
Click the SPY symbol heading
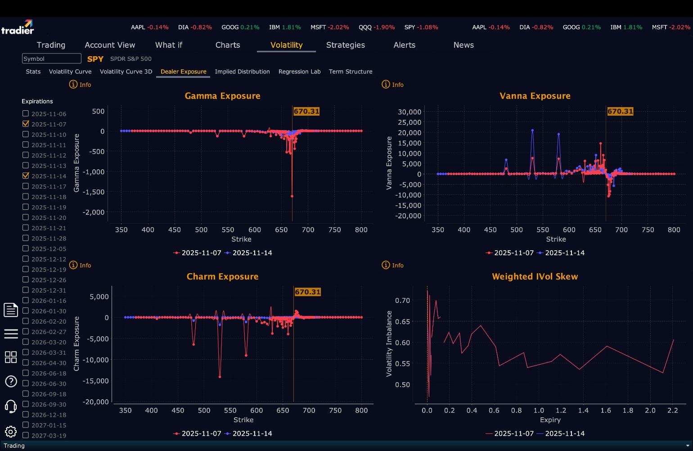coord(95,59)
